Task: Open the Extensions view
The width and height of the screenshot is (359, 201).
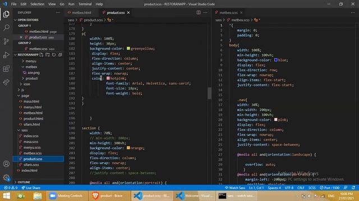Action: [x=6, y=69]
